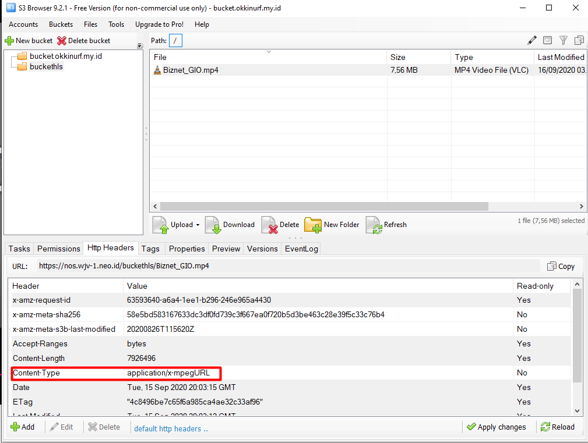Viewport: 588px width, 443px height.
Task: Click the VLC cone icon of Biznet_GIO.mp4
Action: 157,70
